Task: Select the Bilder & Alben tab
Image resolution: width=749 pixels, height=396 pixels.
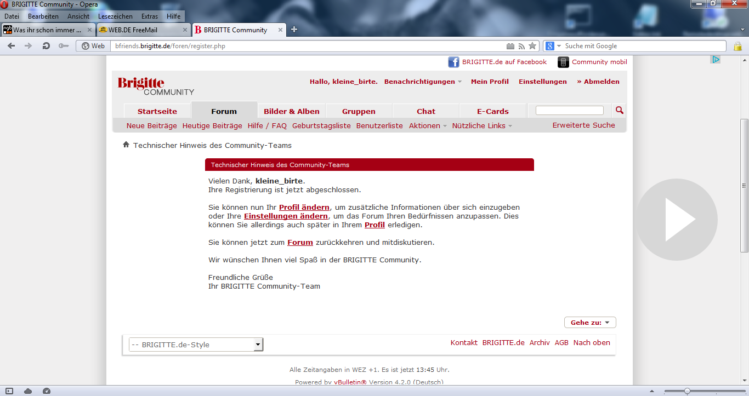Action: (292, 111)
